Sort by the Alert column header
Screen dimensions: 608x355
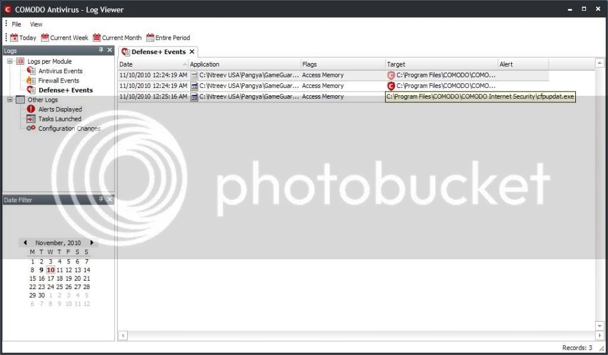(x=523, y=64)
